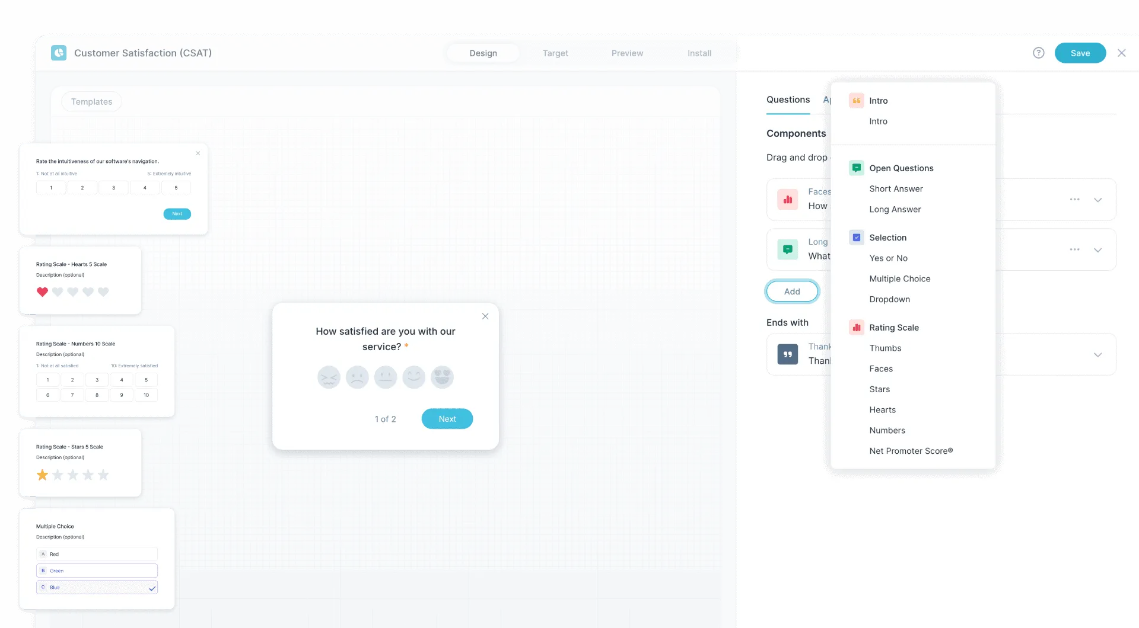Click the Intro quotation marks icon

[x=856, y=100]
